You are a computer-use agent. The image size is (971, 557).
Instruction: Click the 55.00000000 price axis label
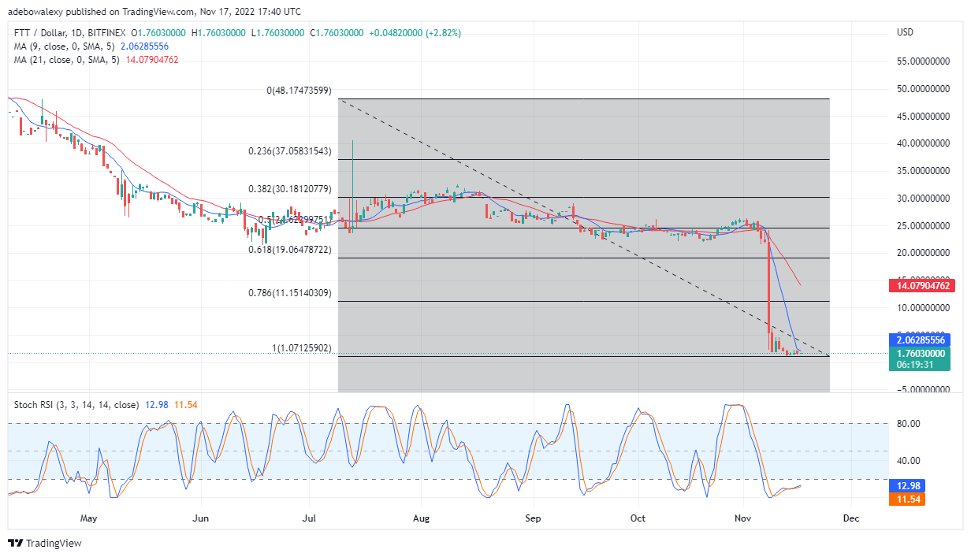pyautogui.click(x=924, y=61)
